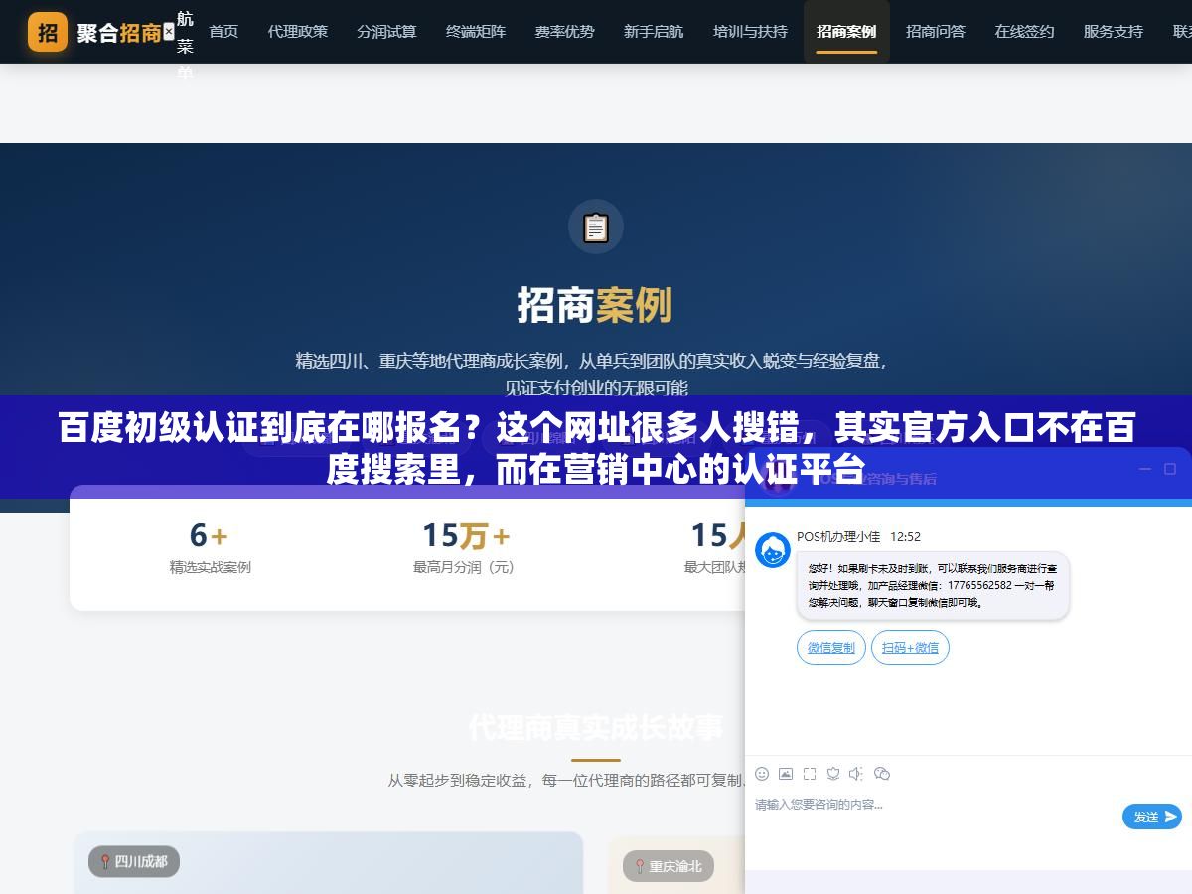The height and width of the screenshot is (894, 1192).
Task: Click the 重庆渝北 location tag
Action: [x=669, y=866]
